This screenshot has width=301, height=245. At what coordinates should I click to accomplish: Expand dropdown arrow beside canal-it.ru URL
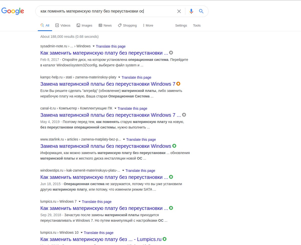115,108
